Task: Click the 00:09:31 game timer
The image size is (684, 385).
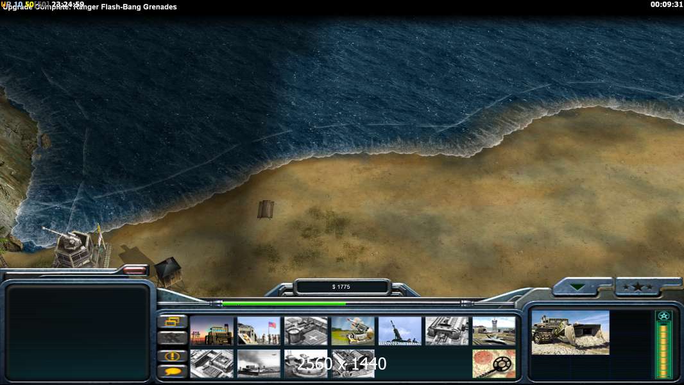Action: coord(665,4)
